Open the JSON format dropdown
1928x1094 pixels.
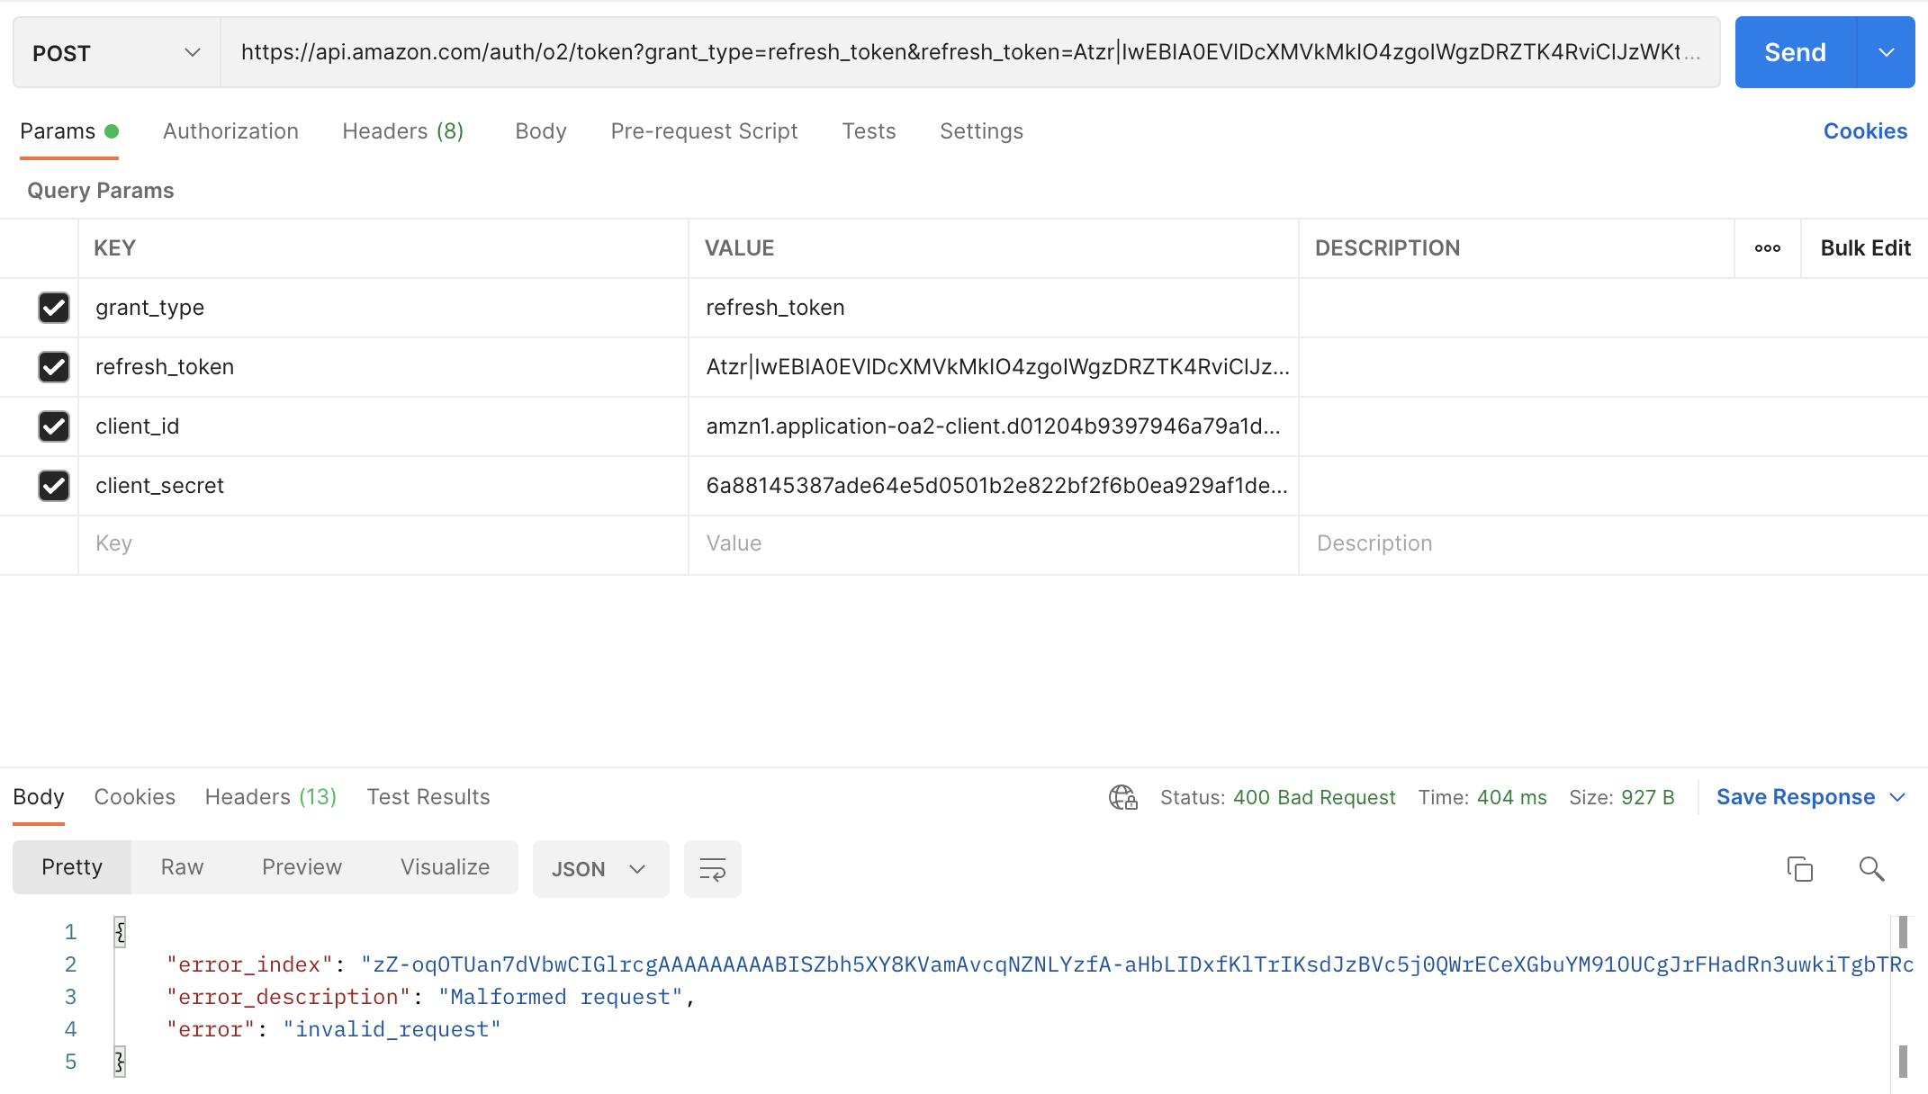[x=600, y=868]
